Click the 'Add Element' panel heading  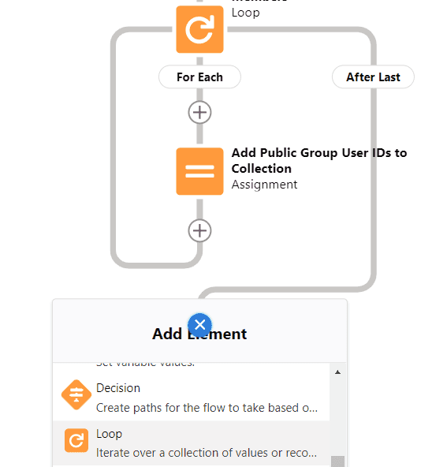[x=199, y=334]
